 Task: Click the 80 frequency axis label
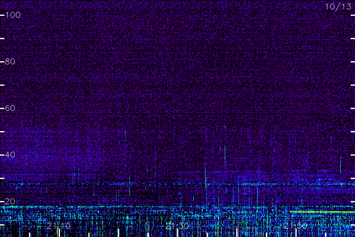click(x=10, y=62)
